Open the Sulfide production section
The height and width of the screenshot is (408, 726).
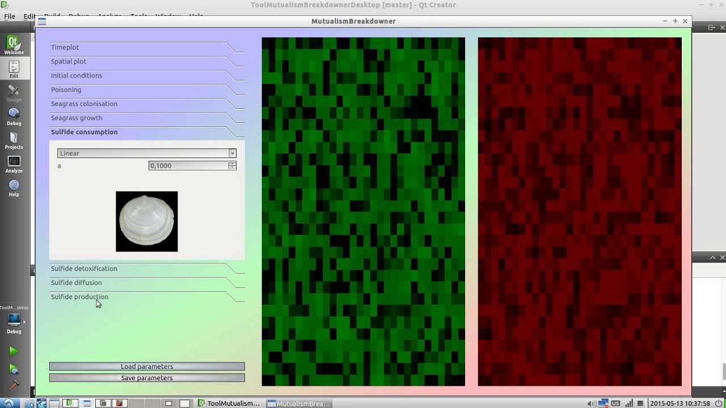(x=147, y=297)
